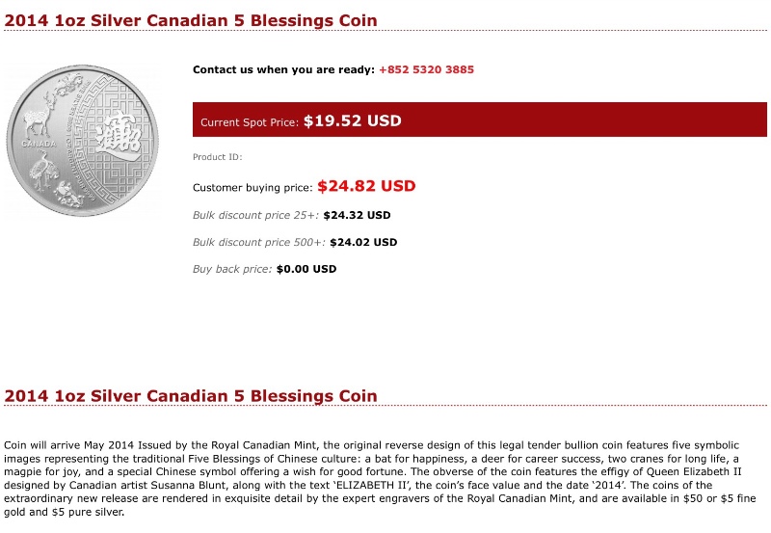Click the $19.52 USD spot price value
The image size is (771, 533).
tap(352, 120)
